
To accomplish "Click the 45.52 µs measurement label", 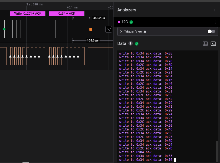I will [x=99, y=18].
